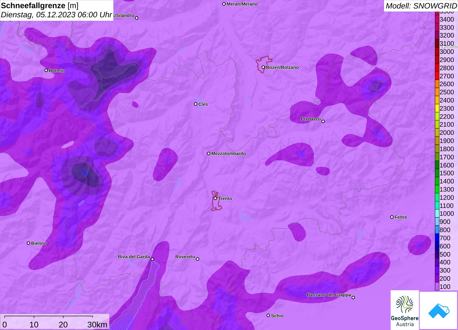Screen dimensions: 458x330
Task: Select the 2300 m yellow legend swatch
Action: pyautogui.click(x=437, y=108)
